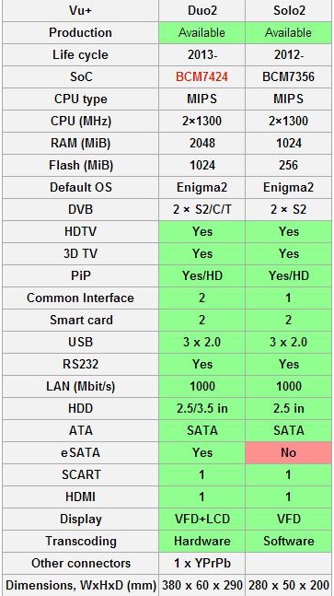Select the Duo2 column header
The width and height of the screenshot is (334, 596).
click(202, 10)
